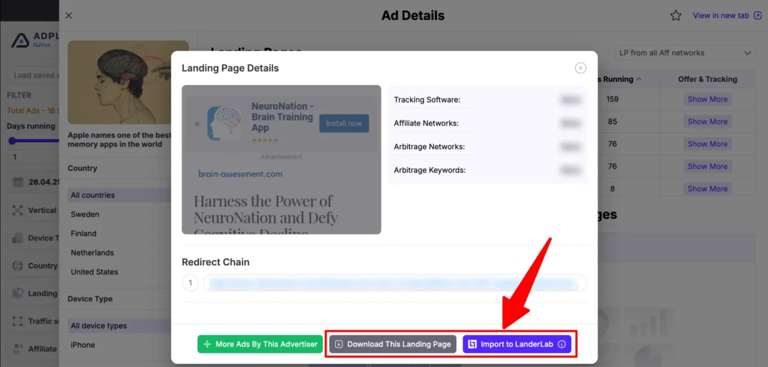Click the Load saved search field

click(33, 75)
